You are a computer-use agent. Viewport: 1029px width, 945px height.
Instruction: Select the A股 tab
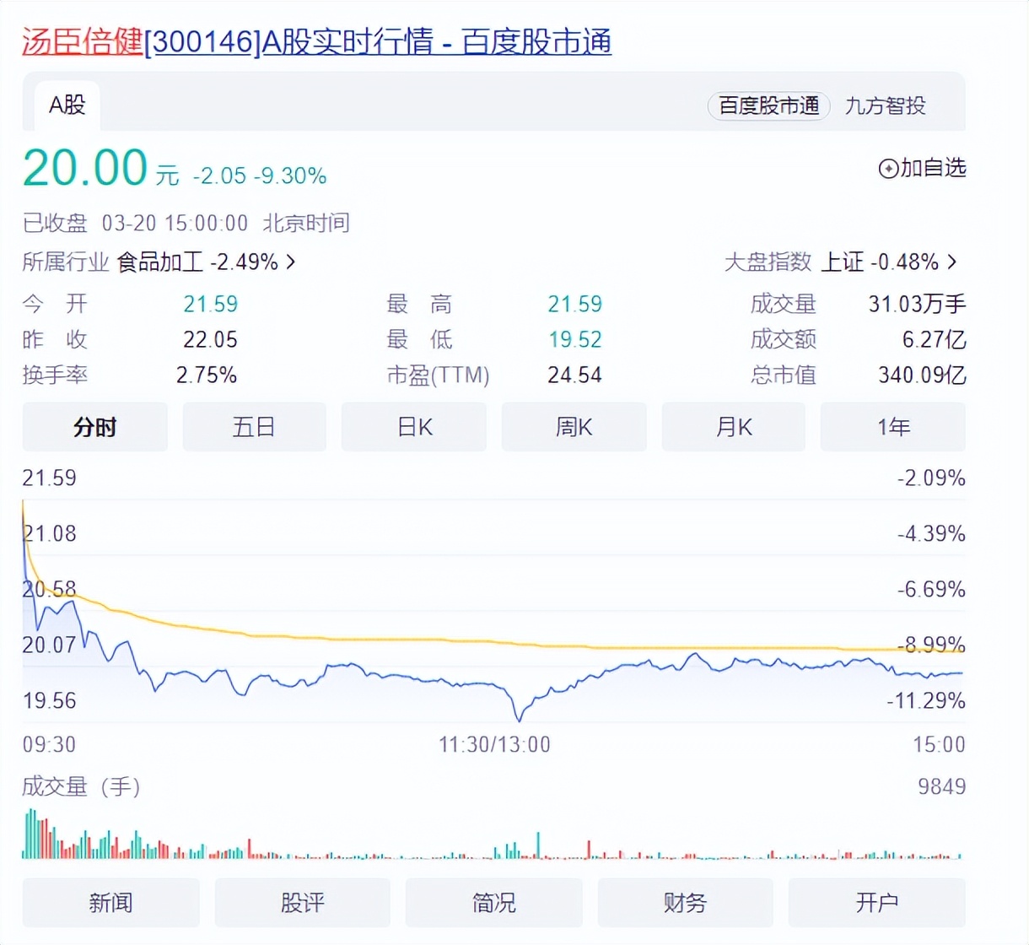67,105
